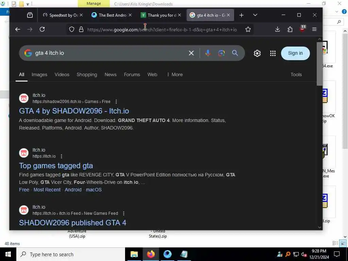Open File Explorer help icon
The width and height of the screenshot is (348, 261).
point(344,12)
